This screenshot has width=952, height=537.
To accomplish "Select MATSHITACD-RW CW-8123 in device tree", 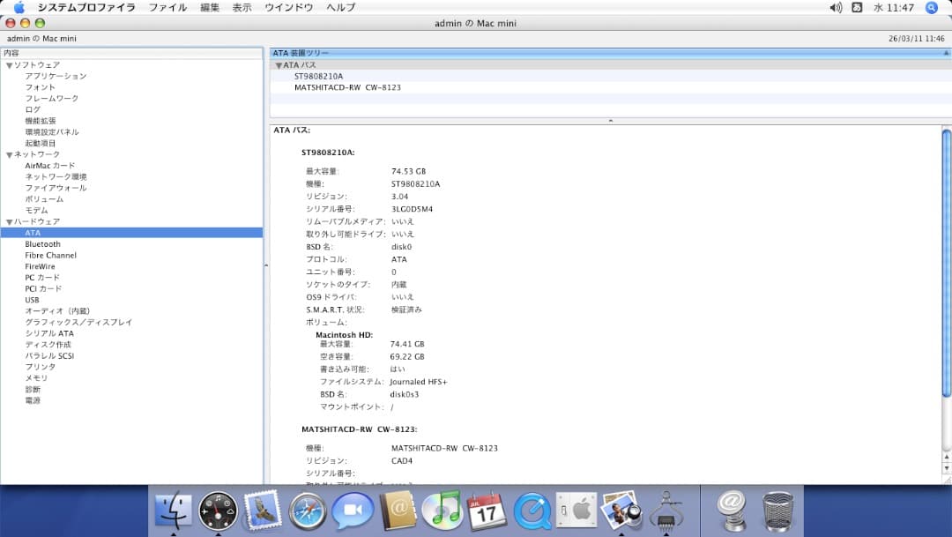I will point(347,87).
